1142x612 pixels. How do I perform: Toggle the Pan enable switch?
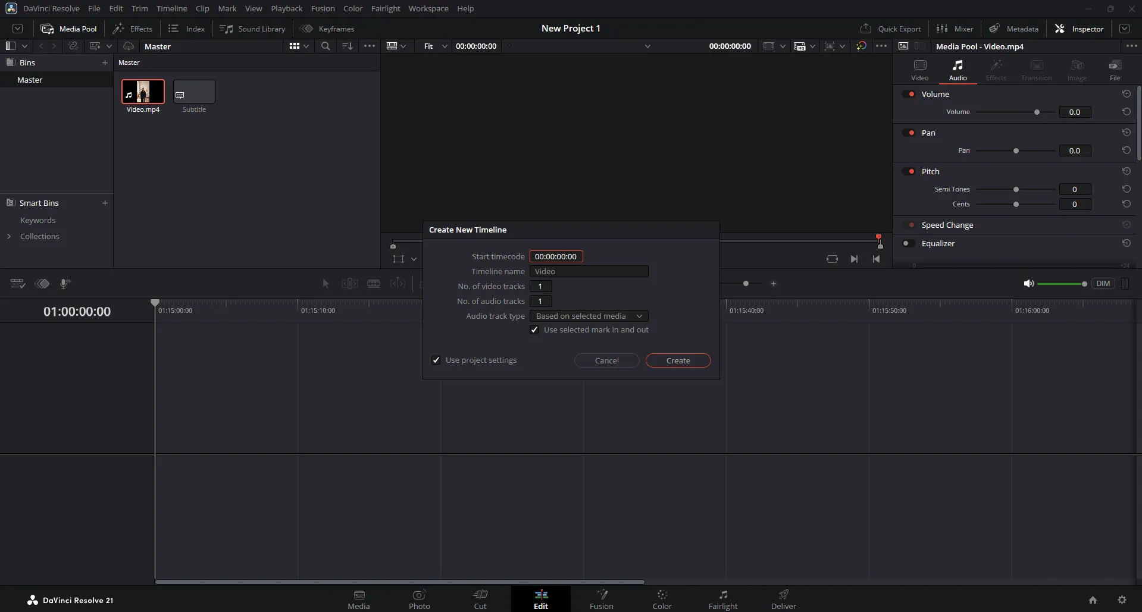coord(909,133)
